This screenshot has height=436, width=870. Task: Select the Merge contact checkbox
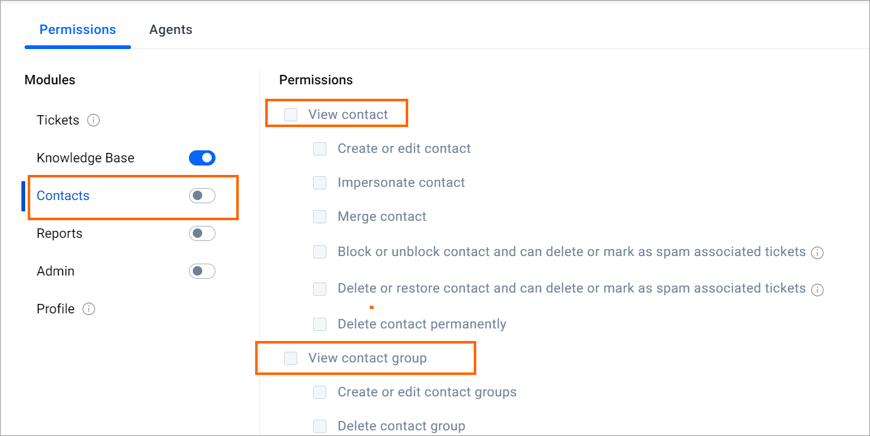coord(320,216)
